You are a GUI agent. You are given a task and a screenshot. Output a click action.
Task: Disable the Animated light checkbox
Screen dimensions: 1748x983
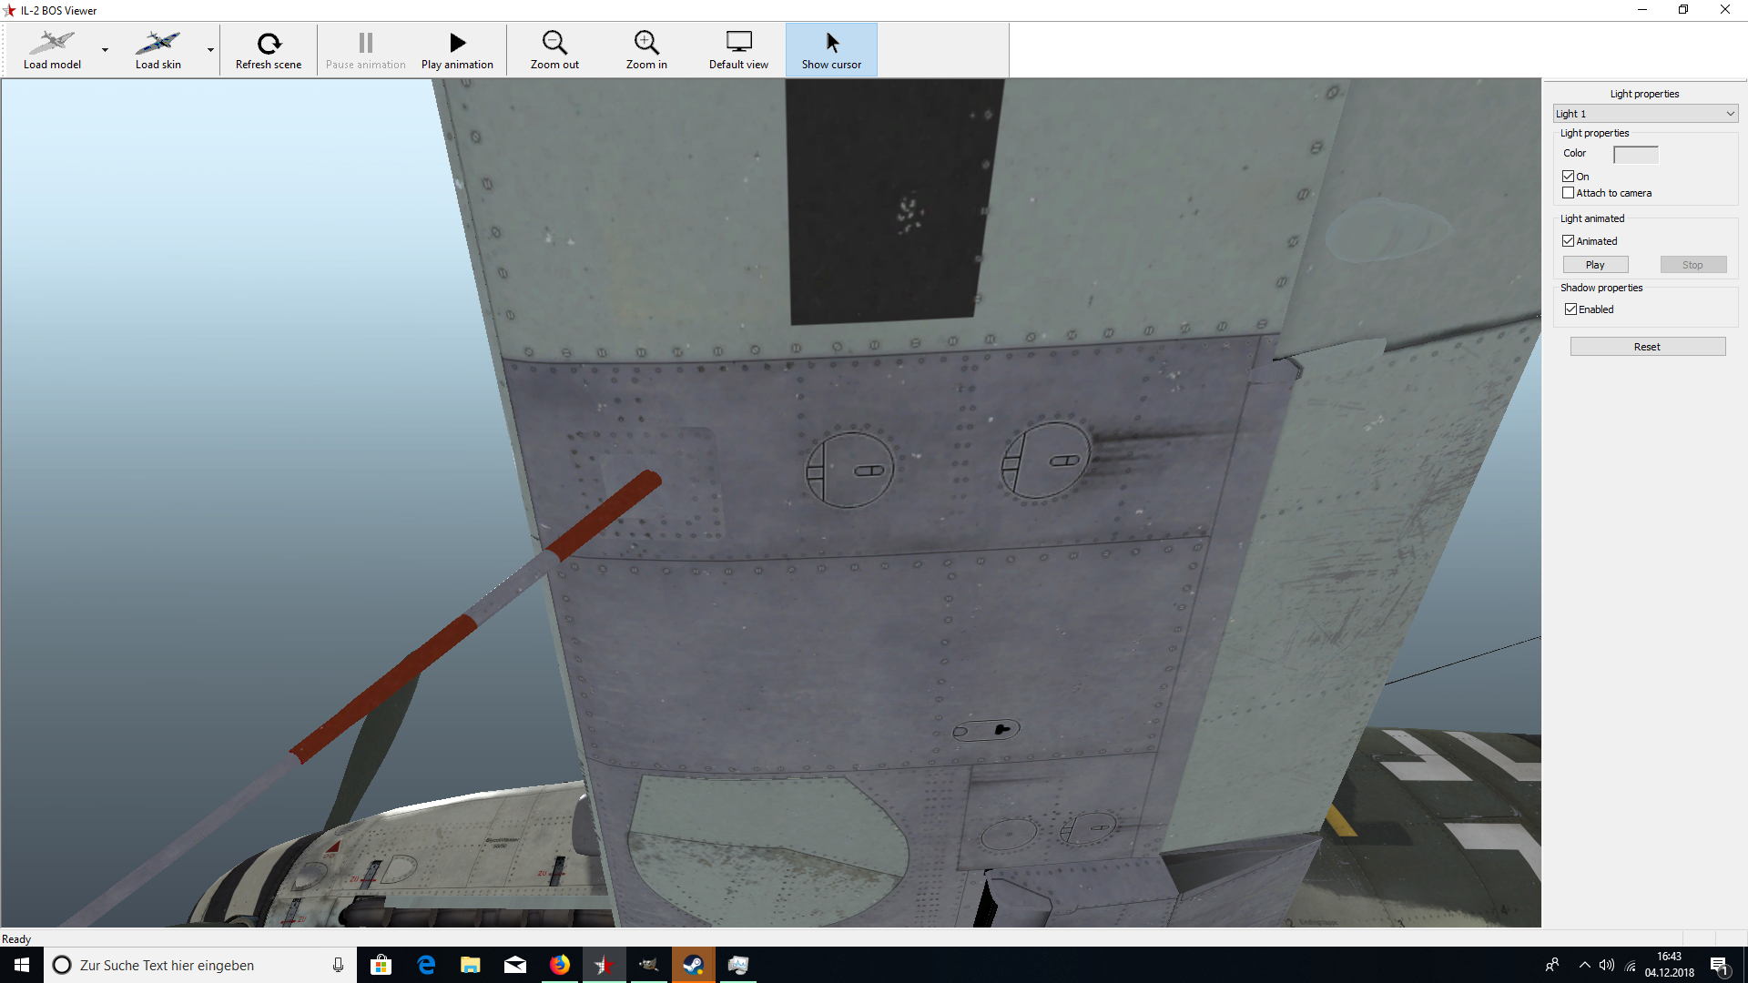[1568, 241]
